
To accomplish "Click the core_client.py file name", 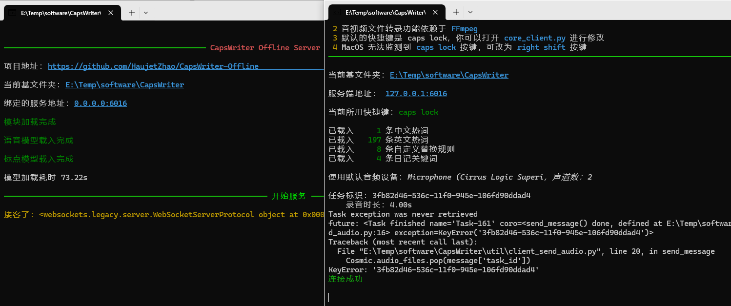I will coord(535,38).
